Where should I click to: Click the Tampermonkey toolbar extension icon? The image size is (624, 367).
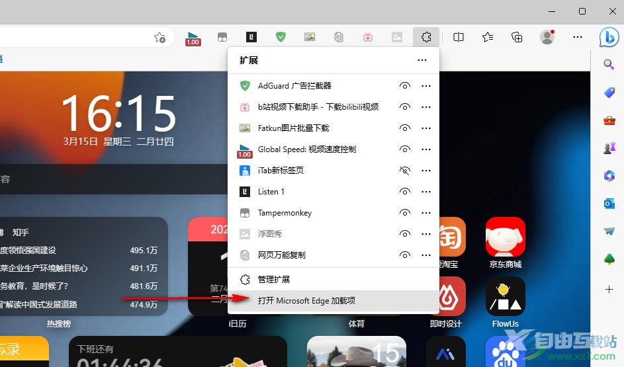(x=222, y=38)
